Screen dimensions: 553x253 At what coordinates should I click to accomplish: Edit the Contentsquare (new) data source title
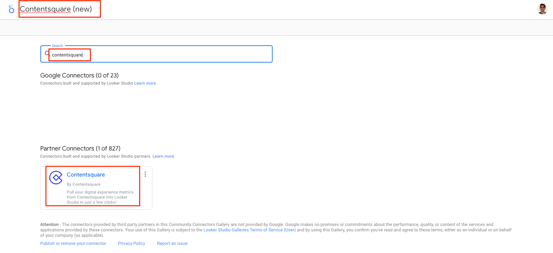pyautogui.click(x=56, y=9)
